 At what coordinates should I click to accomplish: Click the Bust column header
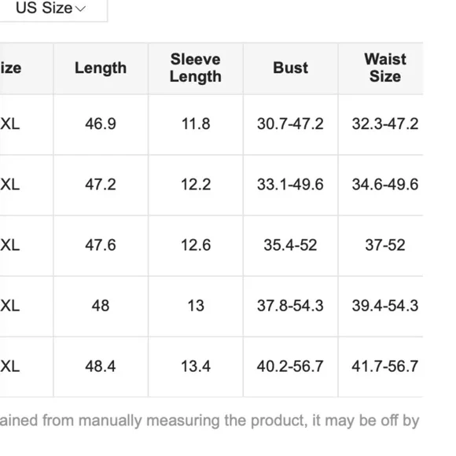point(291,68)
